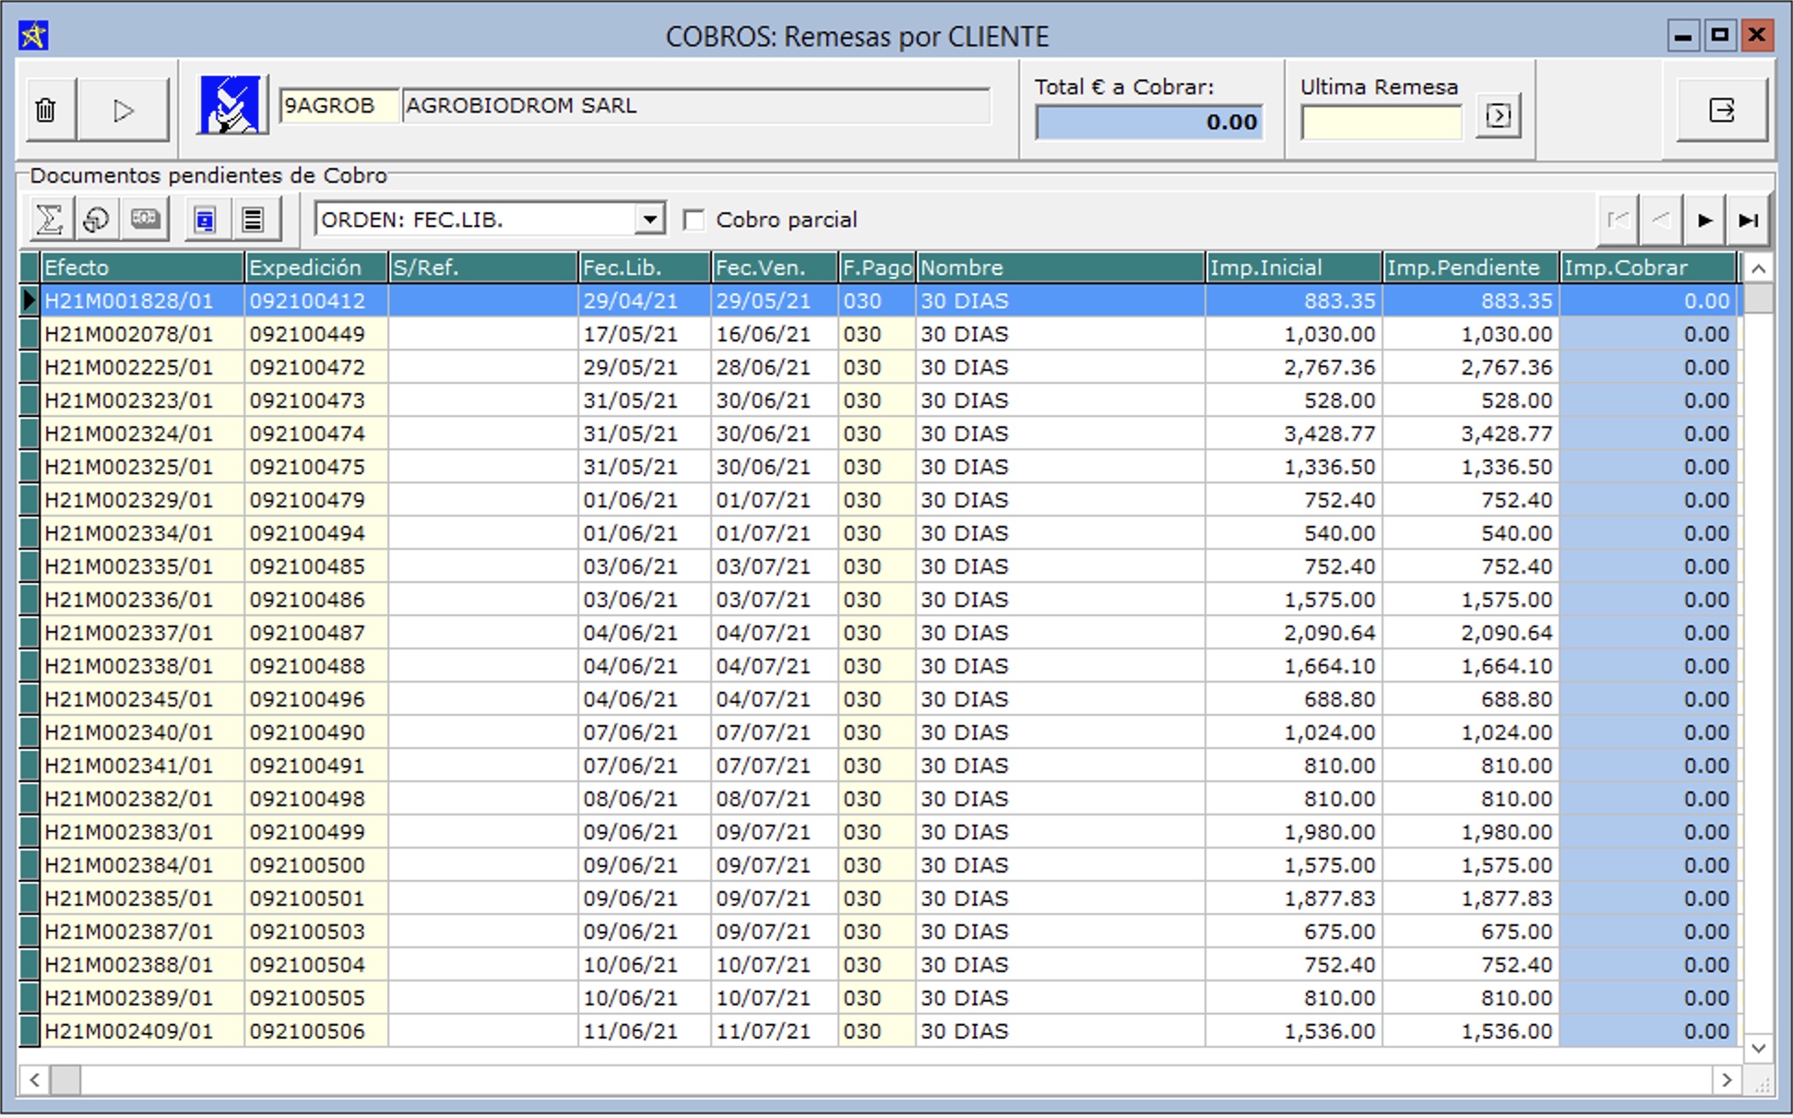Screen dimensions: 1793x1118
Task: Open last remesa selector arrow button
Action: pyautogui.click(x=1498, y=116)
